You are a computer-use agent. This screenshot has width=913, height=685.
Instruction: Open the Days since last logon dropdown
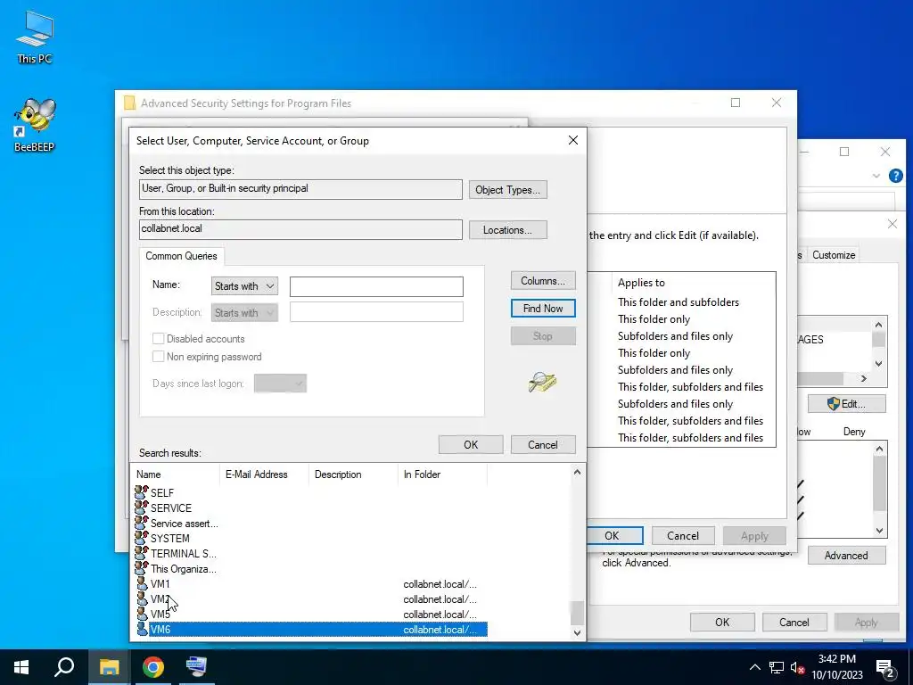(280, 384)
